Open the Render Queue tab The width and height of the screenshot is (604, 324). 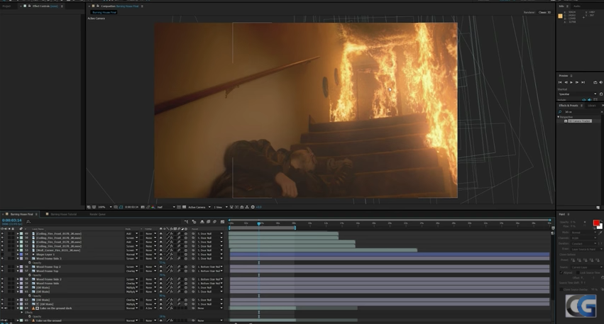click(97, 213)
